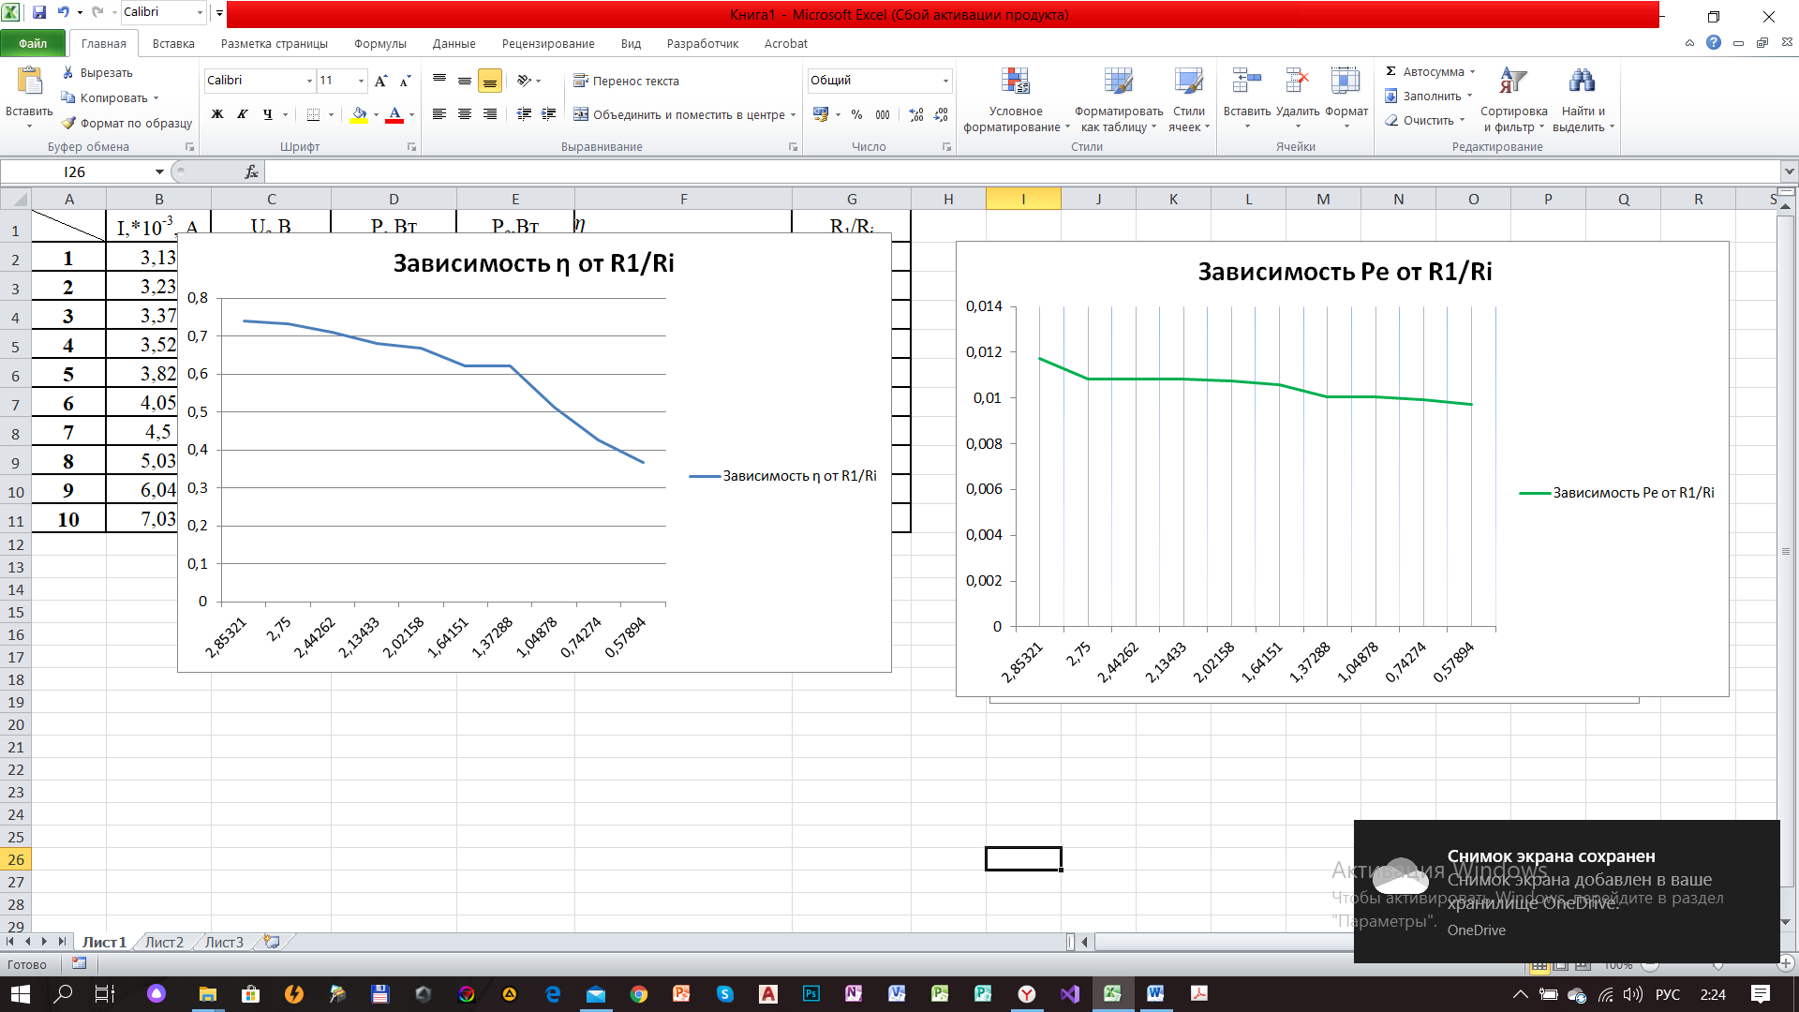
Task: Switch to the Разметка страницы tab
Action: (274, 43)
